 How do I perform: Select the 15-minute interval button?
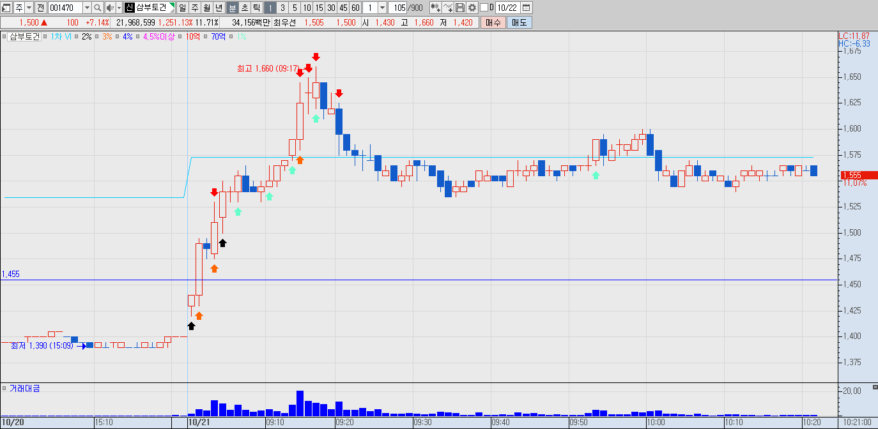pyautogui.click(x=319, y=8)
